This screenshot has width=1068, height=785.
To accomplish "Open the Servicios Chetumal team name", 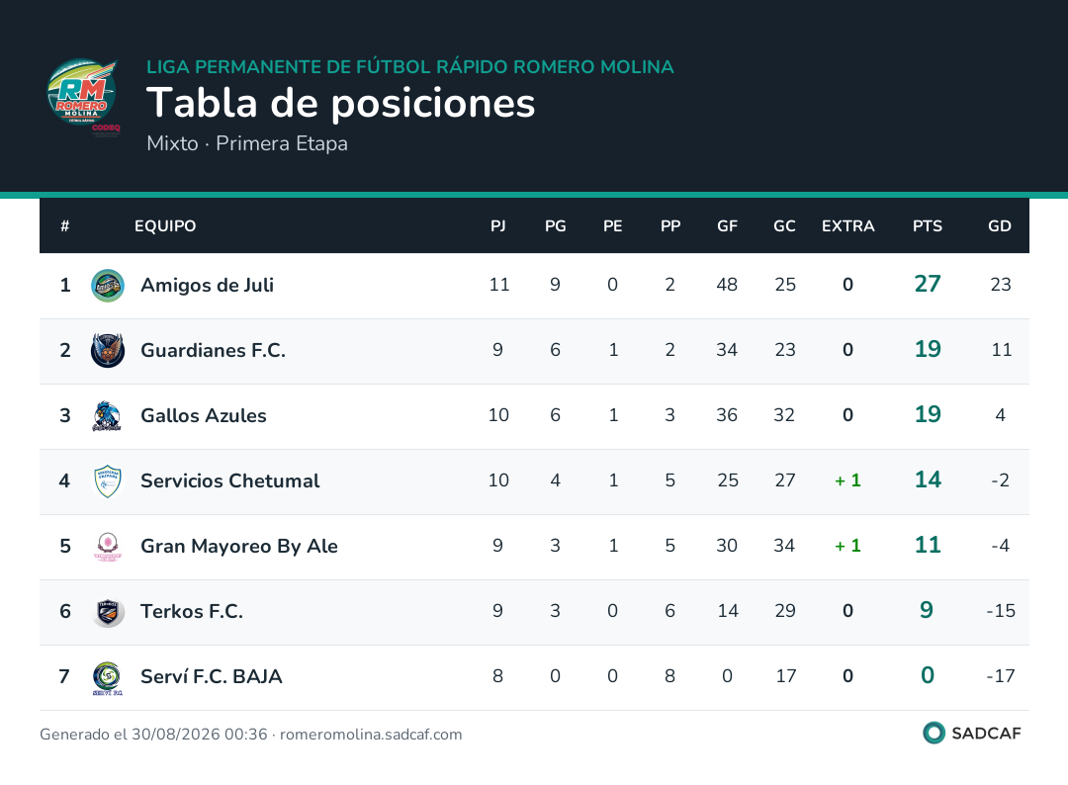I will [x=229, y=480].
